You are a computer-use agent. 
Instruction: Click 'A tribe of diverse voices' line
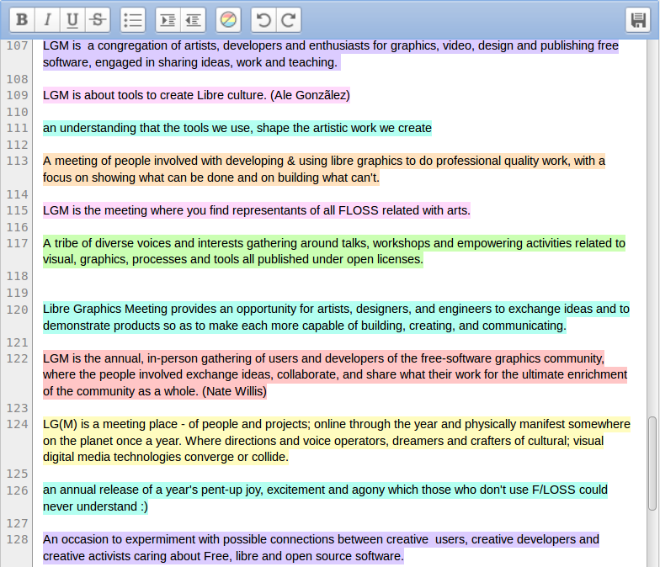click(334, 243)
